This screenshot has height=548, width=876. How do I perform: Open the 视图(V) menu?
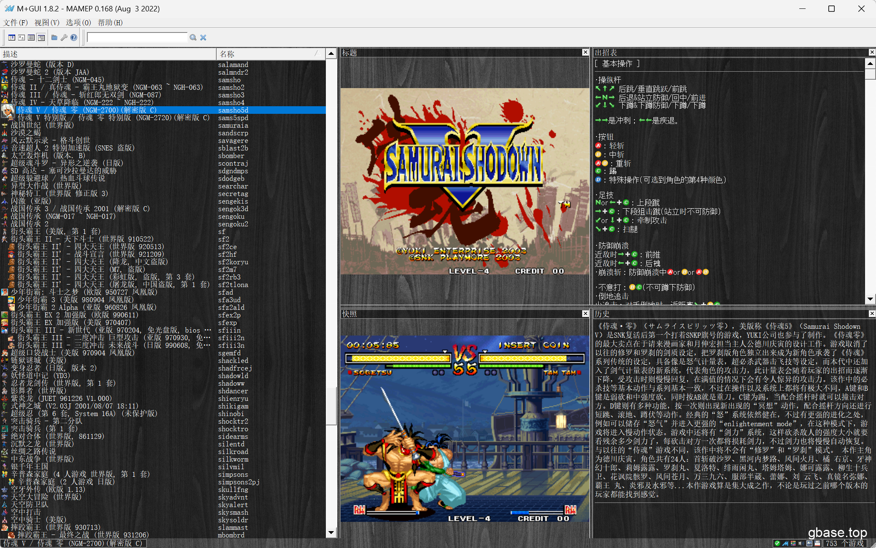coord(47,22)
